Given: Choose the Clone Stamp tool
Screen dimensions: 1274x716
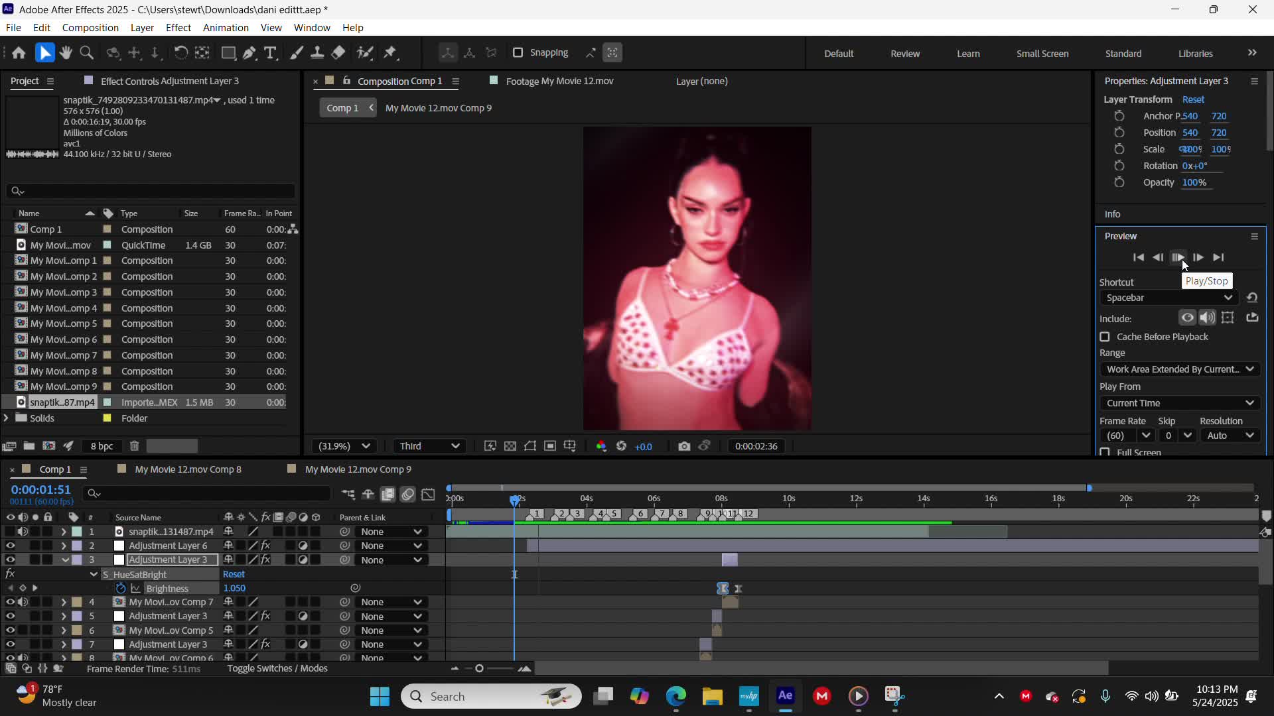Looking at the screenshot, I should point(318,52).
